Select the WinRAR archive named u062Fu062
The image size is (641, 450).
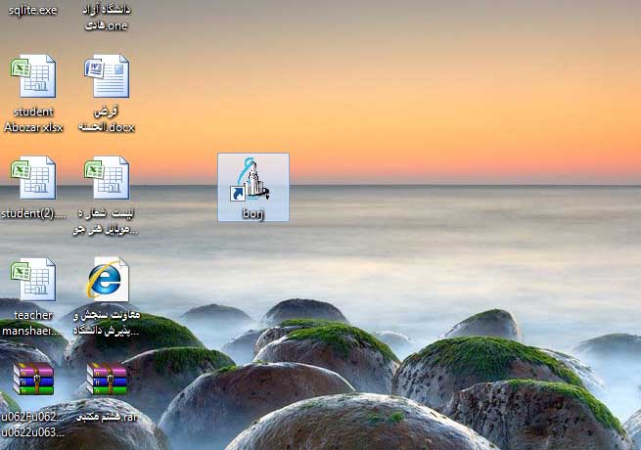pyautogui.click(x=33, y=379)
